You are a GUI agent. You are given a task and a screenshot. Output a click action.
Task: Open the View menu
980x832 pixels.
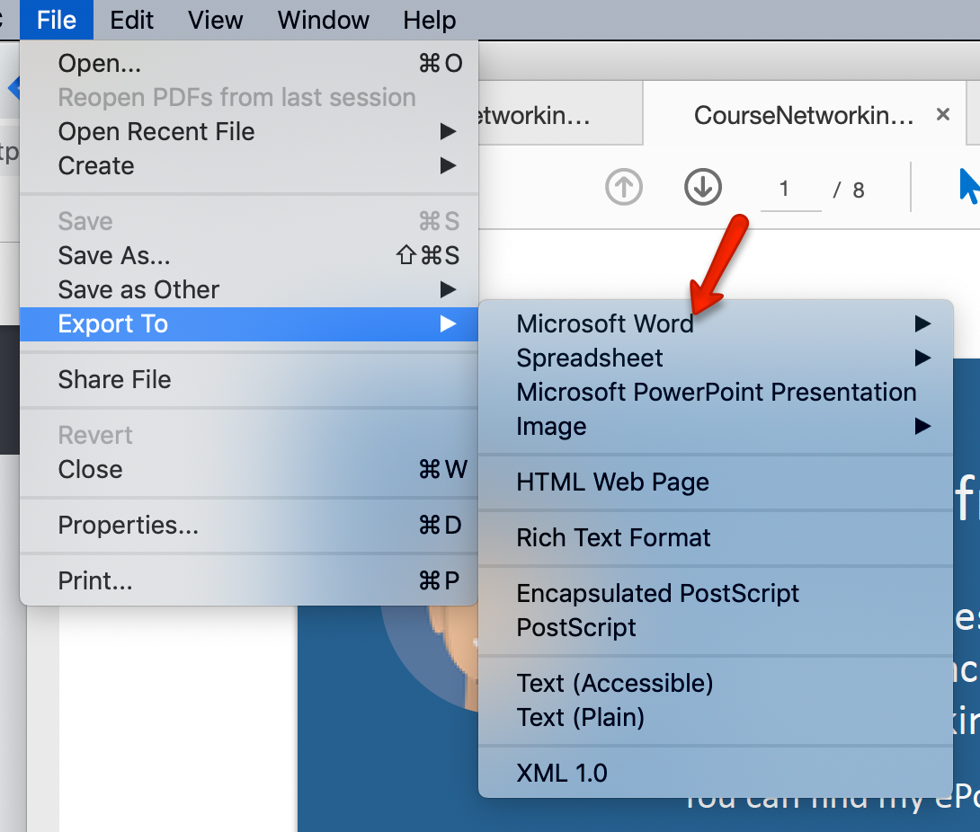pyautogui.click(x=216, y=20)
